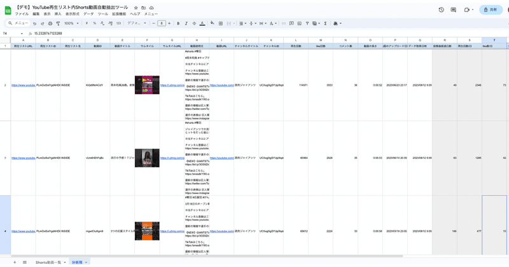Open text rotation dropdown
The image size is (509, 267).
273,24
